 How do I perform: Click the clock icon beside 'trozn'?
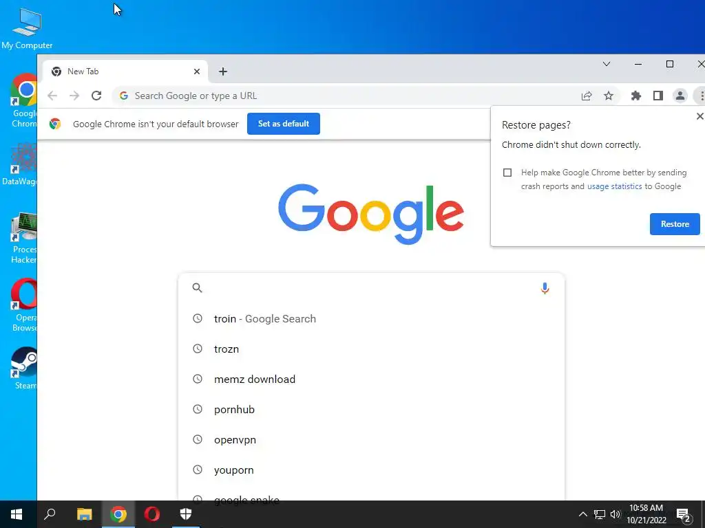click(x=198, y=349)
